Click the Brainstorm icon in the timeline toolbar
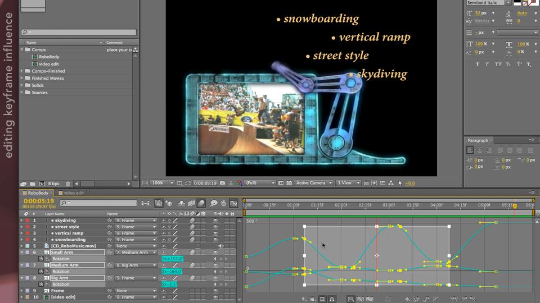The height and width of the screenshot is (303, 540). [x=214, y=203]
